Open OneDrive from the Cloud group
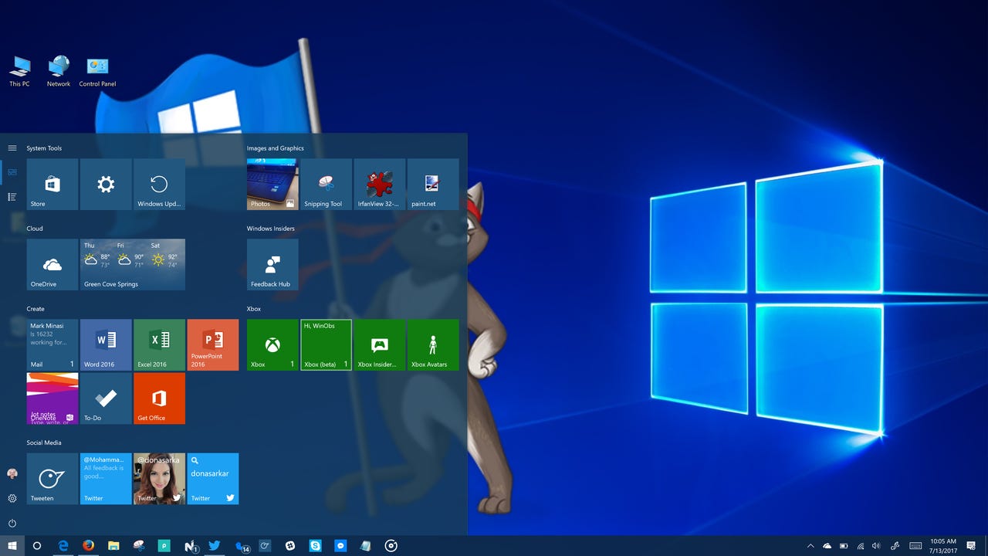The width and height of the screenshot is (988, 556). tap(52, 264)
